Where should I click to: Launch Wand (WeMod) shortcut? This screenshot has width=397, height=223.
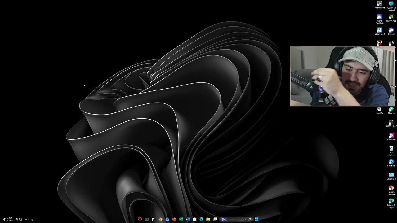(379, 19)
